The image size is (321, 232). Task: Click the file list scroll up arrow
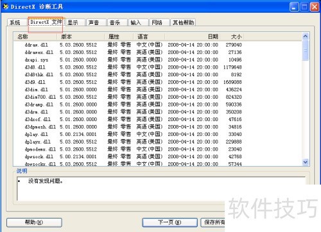[x=306, y=37]
